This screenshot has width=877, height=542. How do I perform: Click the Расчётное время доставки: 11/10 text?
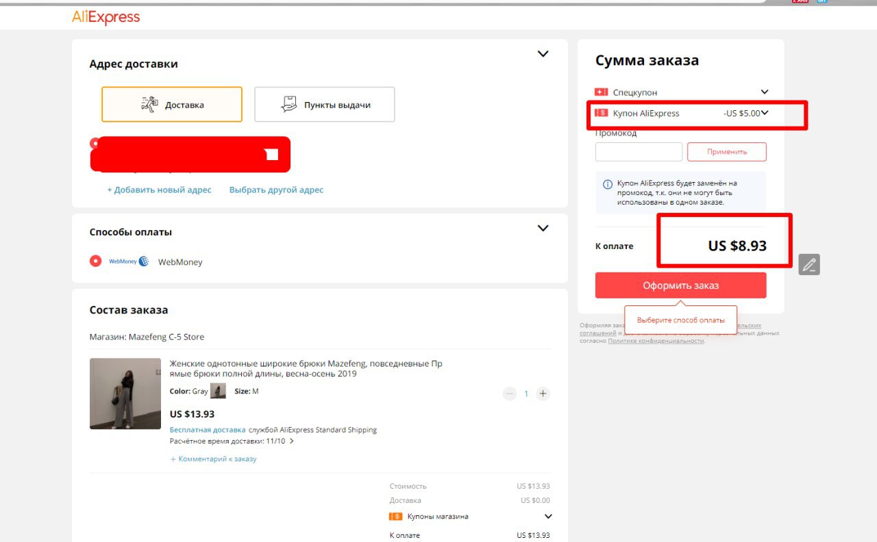(227, 441)
